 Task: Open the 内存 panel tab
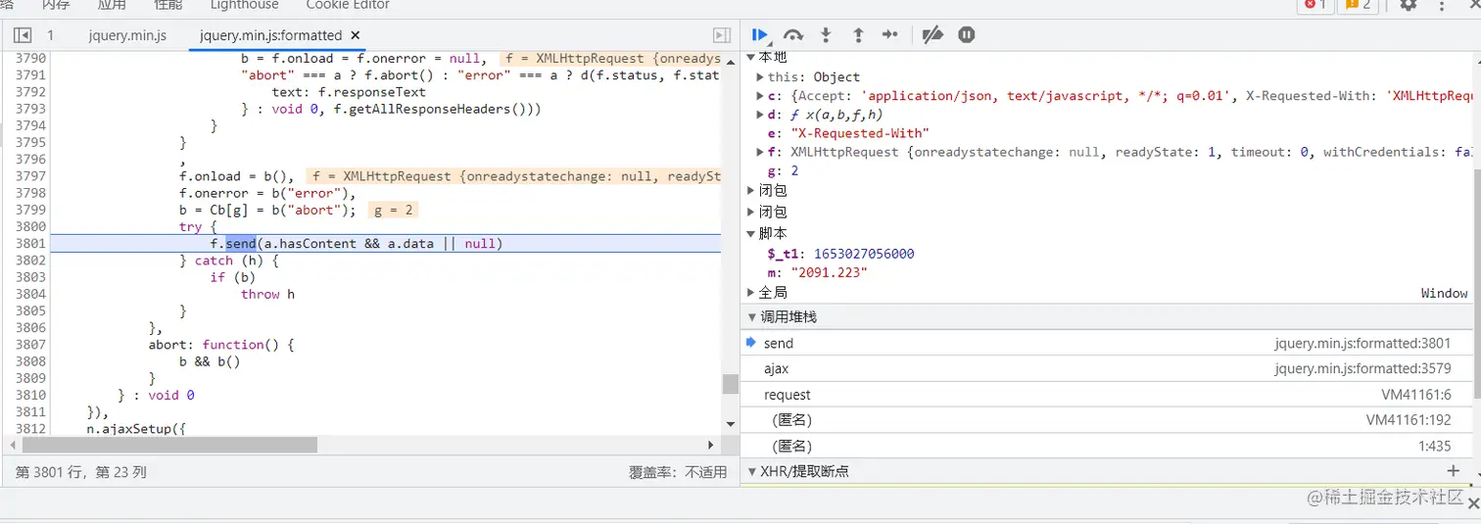click(56, 5)
